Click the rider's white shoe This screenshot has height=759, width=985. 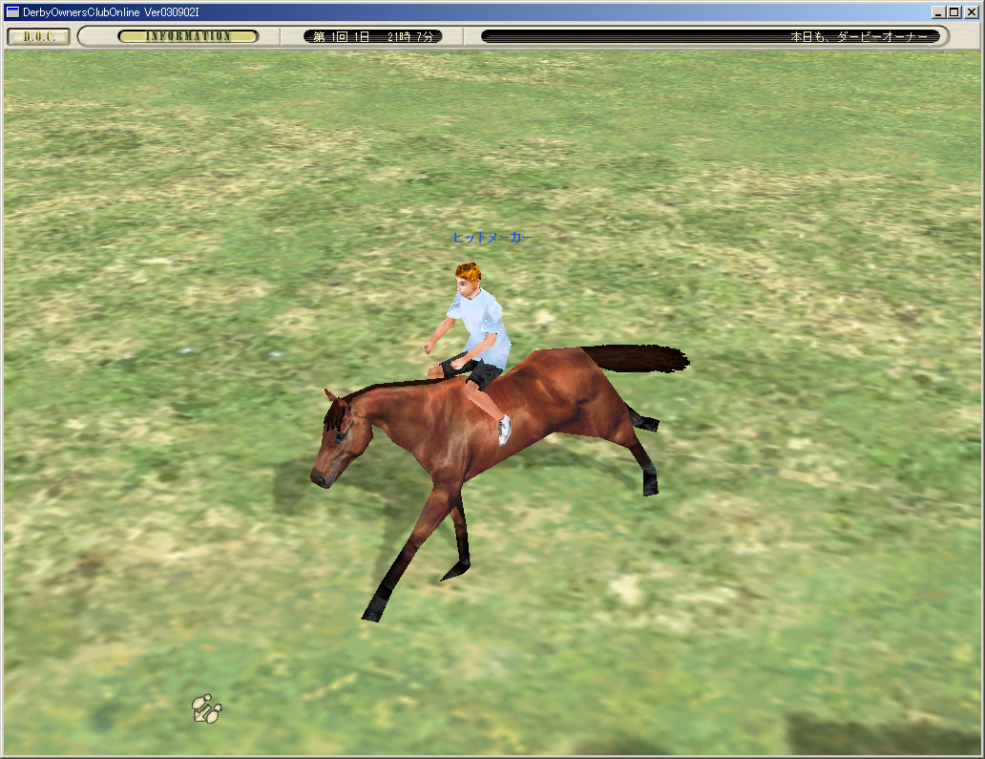tap(504, 430)
